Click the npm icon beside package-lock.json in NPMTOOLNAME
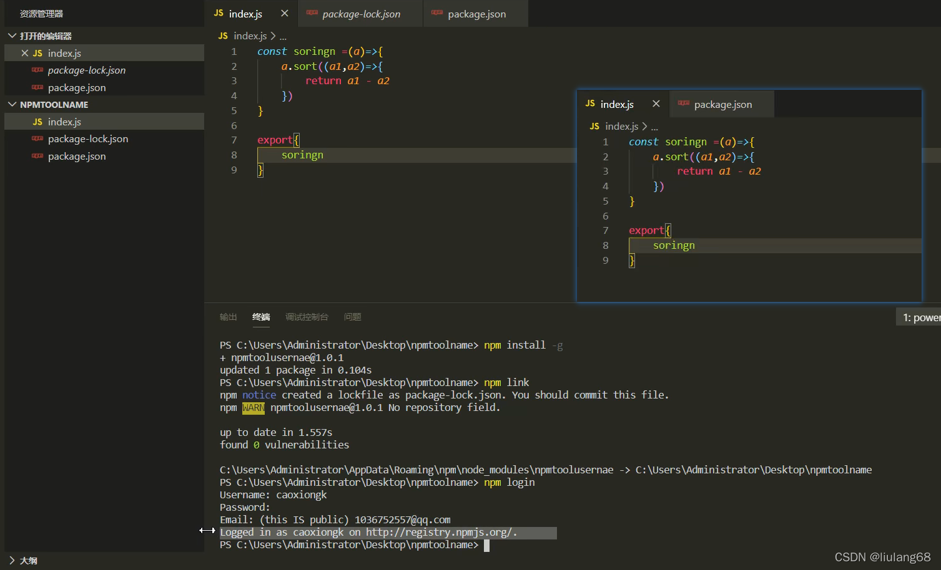941x570 pixels. pyautogui.click(x=37, y=138)
